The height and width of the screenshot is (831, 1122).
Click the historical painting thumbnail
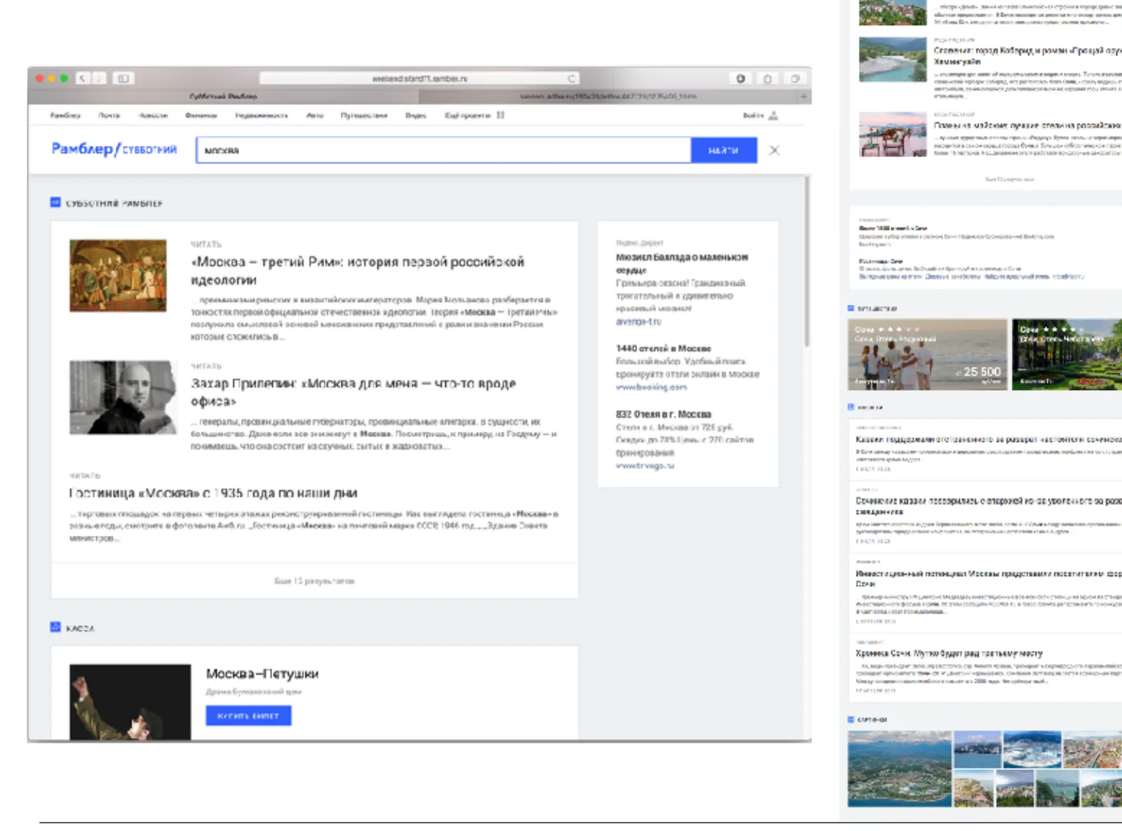[x=118, y=276]
